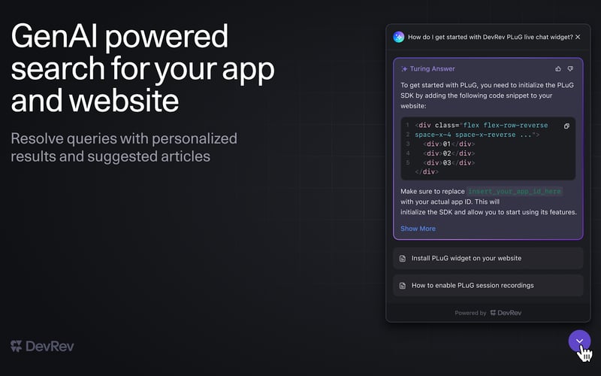Click the GenAI powered search headline
601x376 pixels.
tap(143, 68)
